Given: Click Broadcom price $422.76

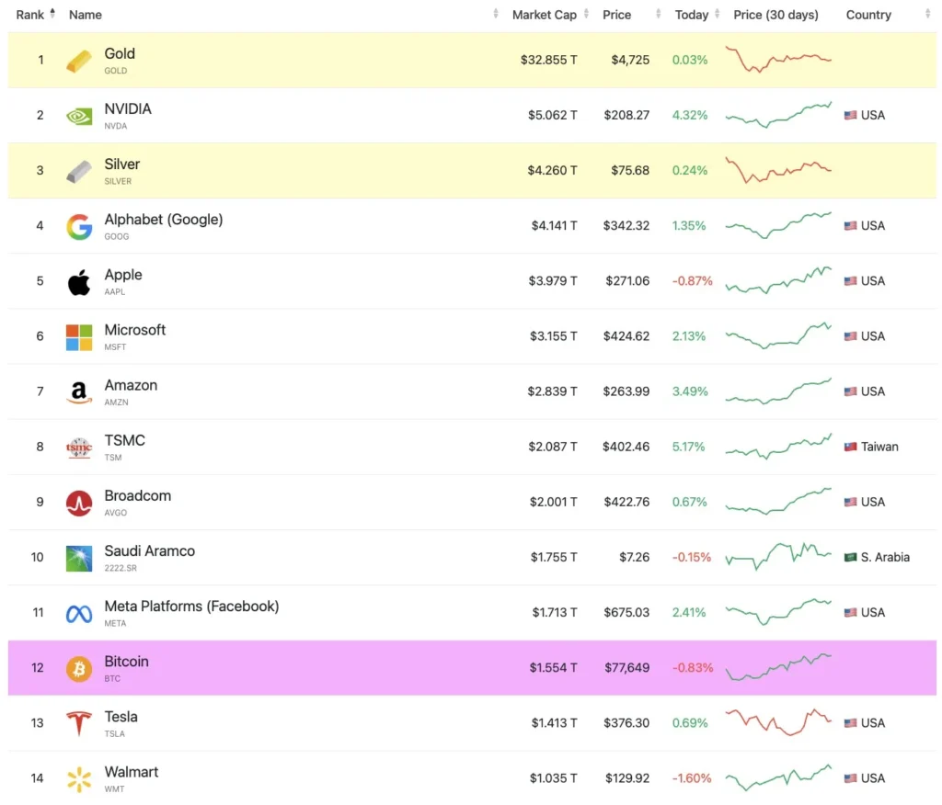Looking at the screenshot, I should click(626, 502).
